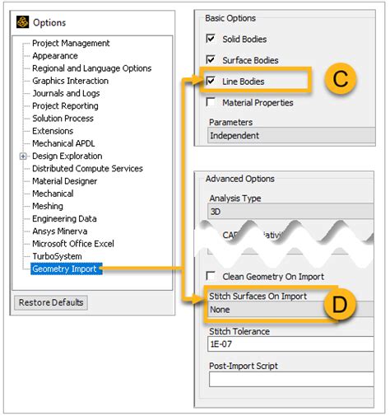Screen dimensions: 390x416
Task: Click the Stitch Tolerance input field
Action: point(290,344)
